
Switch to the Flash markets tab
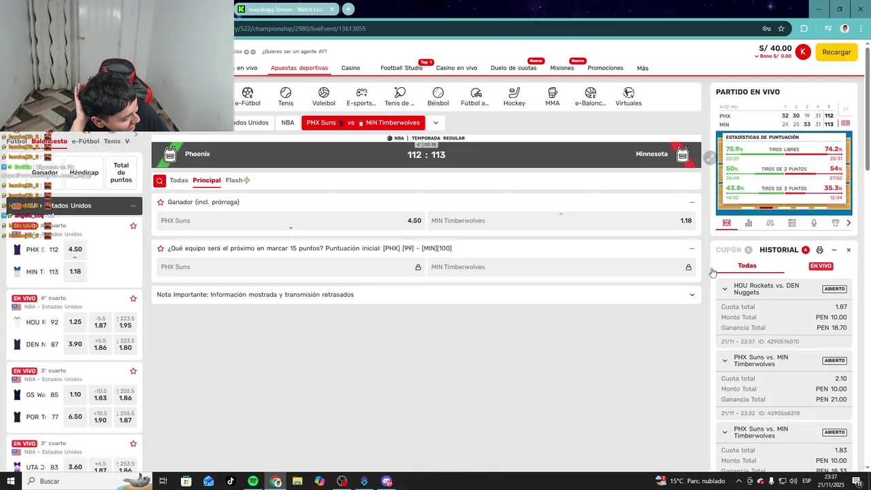[237, 180]
